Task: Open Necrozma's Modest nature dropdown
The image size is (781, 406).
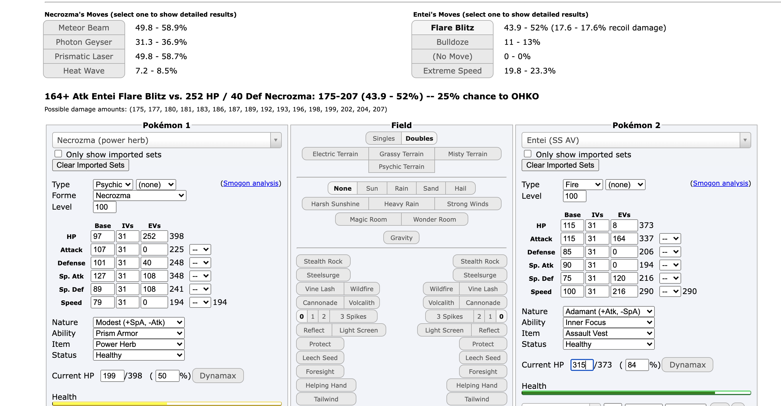Action: coord(139,322)
